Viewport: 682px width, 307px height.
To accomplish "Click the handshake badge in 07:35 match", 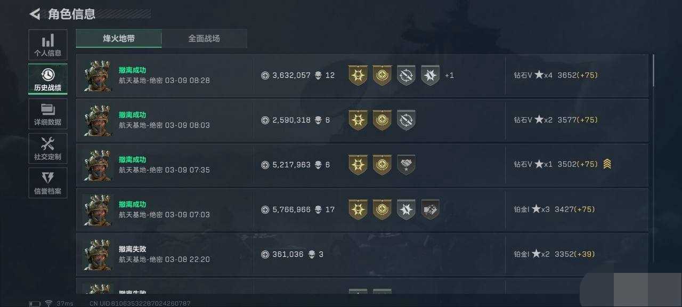I will click(x=406, y=165).
